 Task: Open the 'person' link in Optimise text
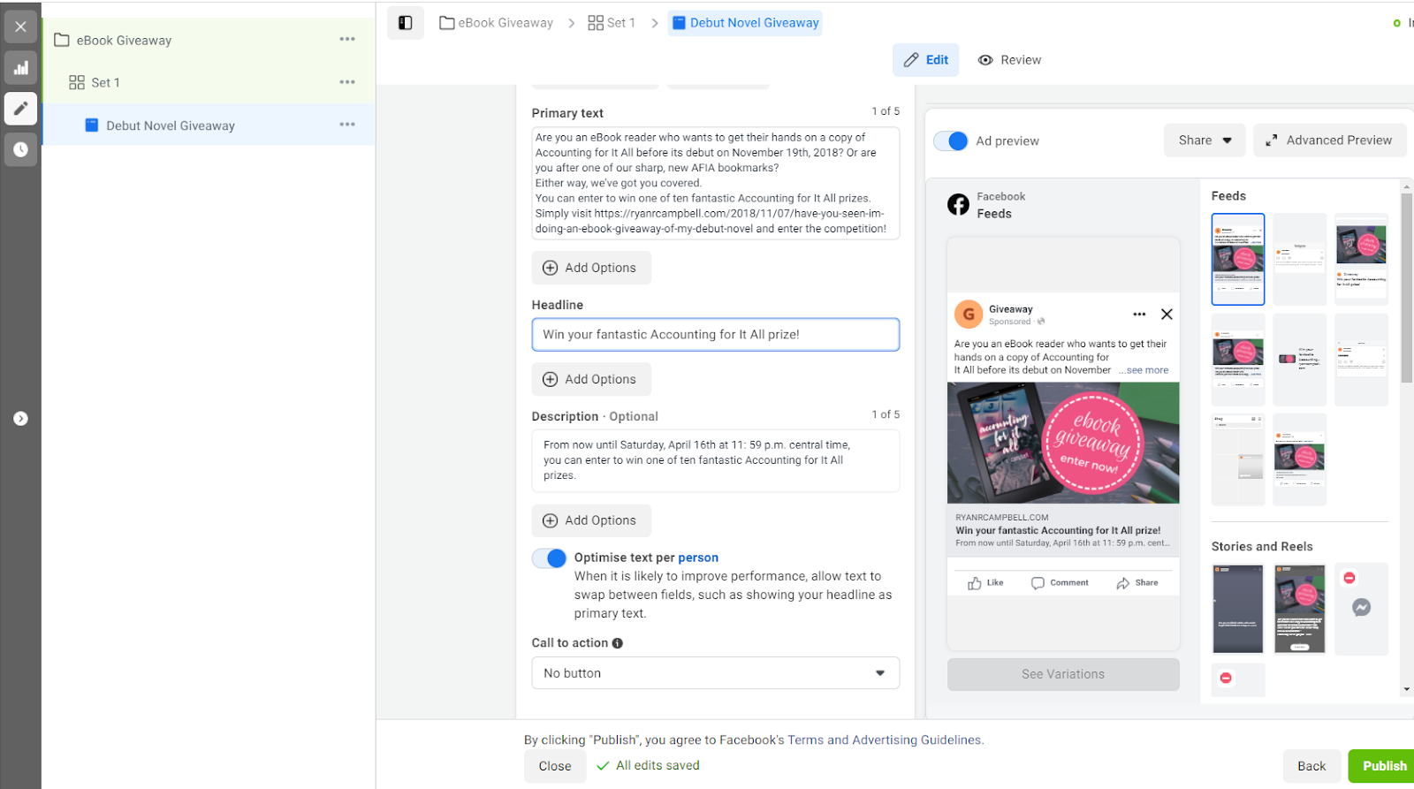pos(698,558)
